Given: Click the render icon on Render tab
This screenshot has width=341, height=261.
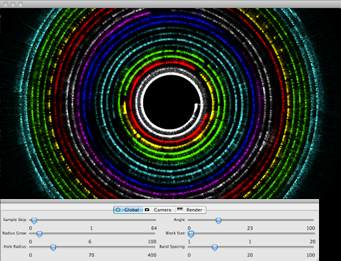Looking at the screenshot, I should coord(180,209).
